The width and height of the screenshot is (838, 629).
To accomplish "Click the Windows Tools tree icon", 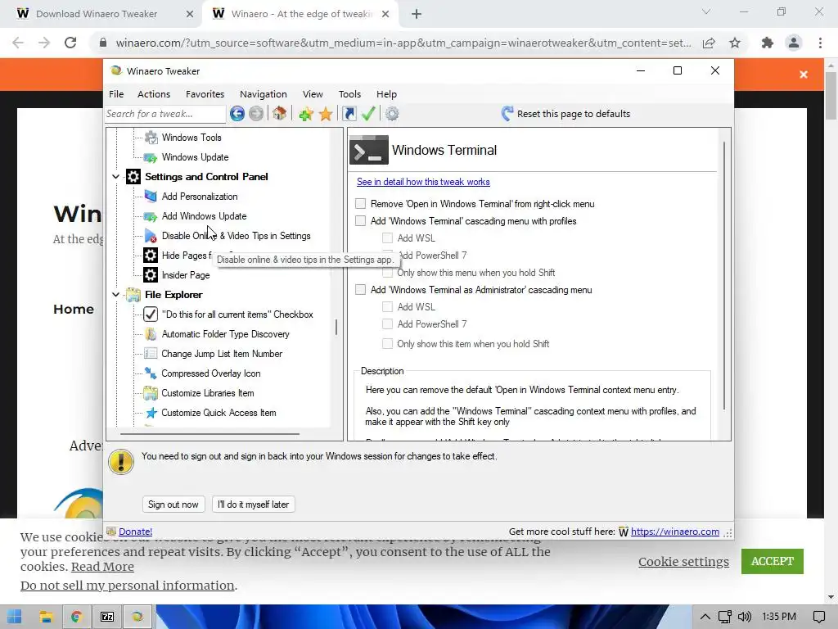I will tap(151, 138).
